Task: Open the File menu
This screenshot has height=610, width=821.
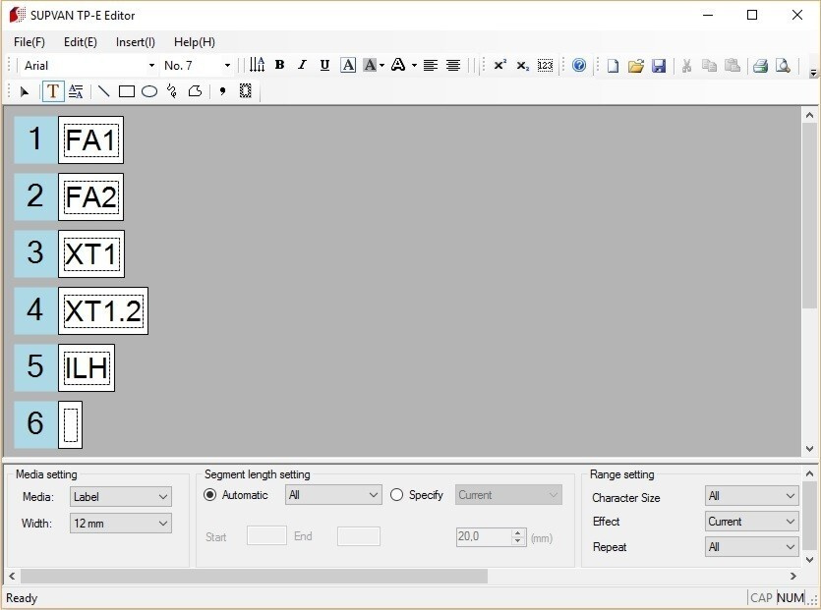Action: point(29,42)
